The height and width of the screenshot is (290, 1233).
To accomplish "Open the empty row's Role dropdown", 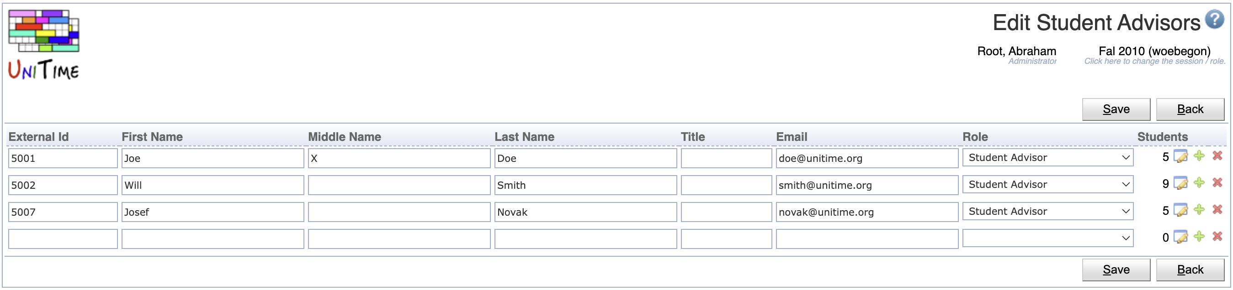I will (x=1047, y=238).
